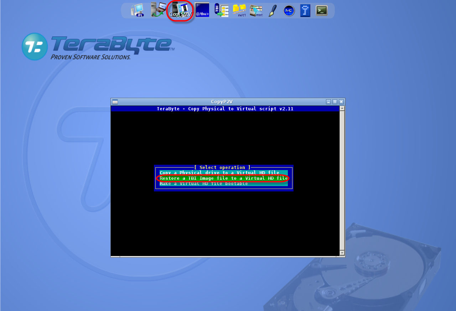Minimize the CopyP2V window
The width and height of the screenshot is (456, 311).
point(328,102)
